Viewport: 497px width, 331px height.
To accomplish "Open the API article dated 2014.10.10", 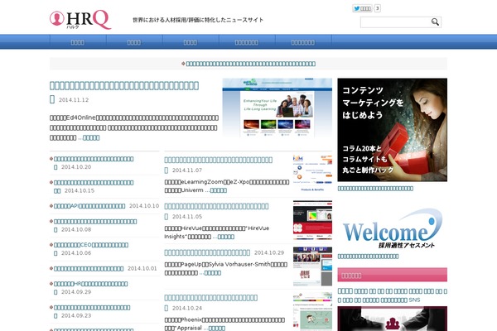I will click(x=89, y=206).
